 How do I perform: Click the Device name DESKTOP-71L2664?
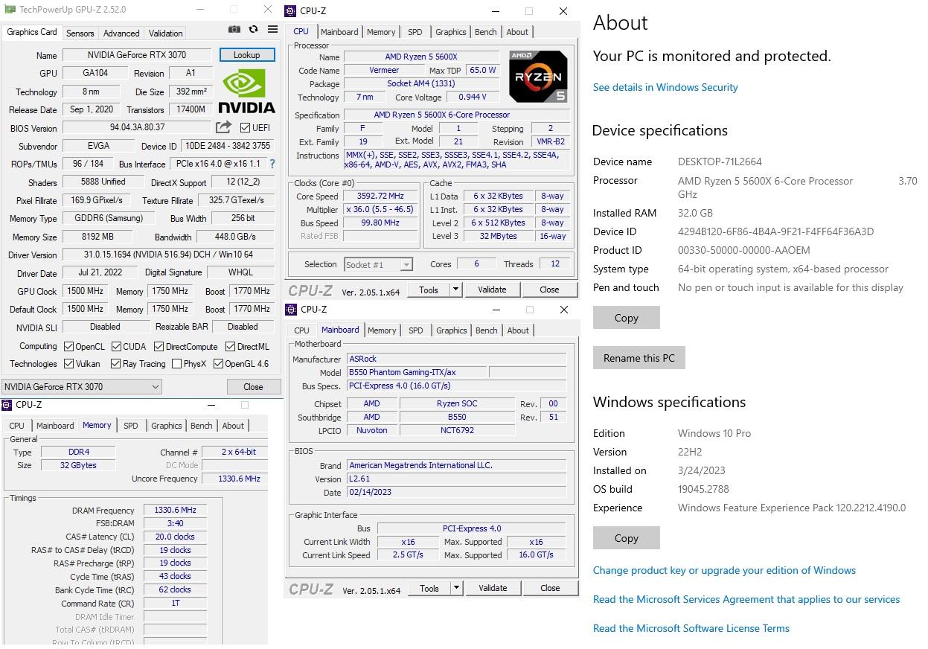[x=720, y=162]
